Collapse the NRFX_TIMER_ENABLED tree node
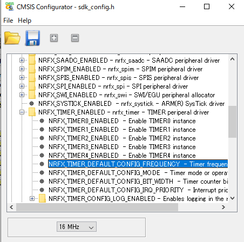Screen dimensions: 244x242 click(x=22, y=112)
